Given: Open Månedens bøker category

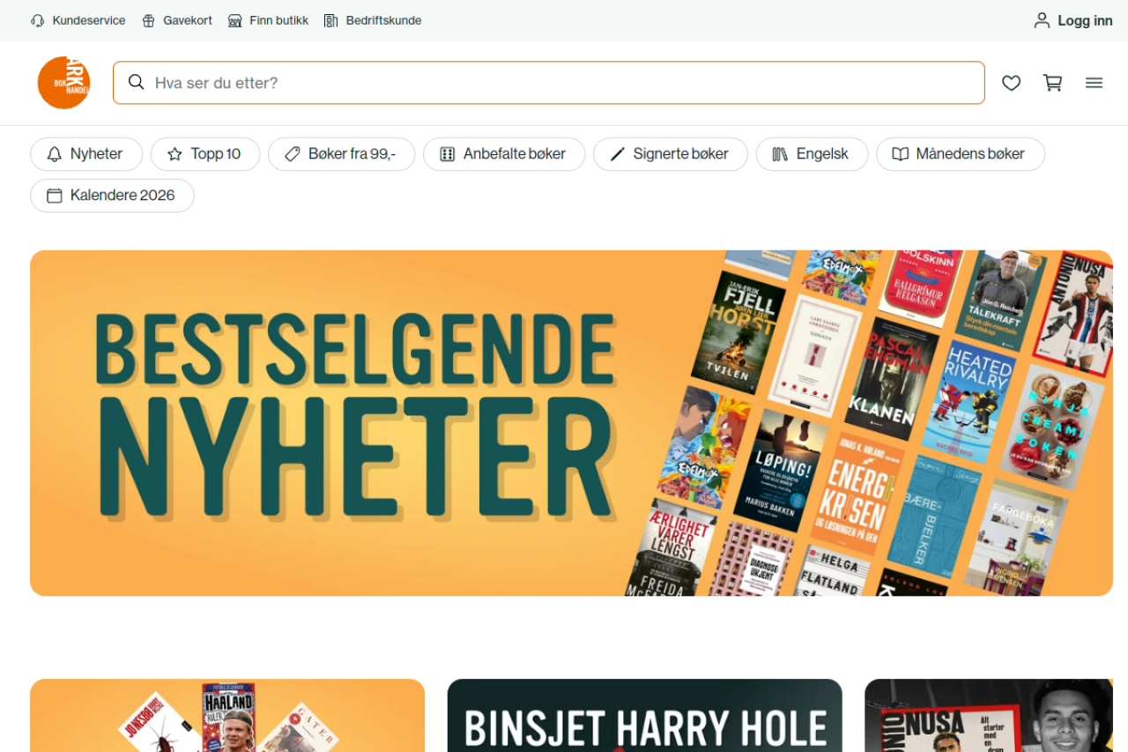Looking at the screenshot, I should click(x=961, y=154).
